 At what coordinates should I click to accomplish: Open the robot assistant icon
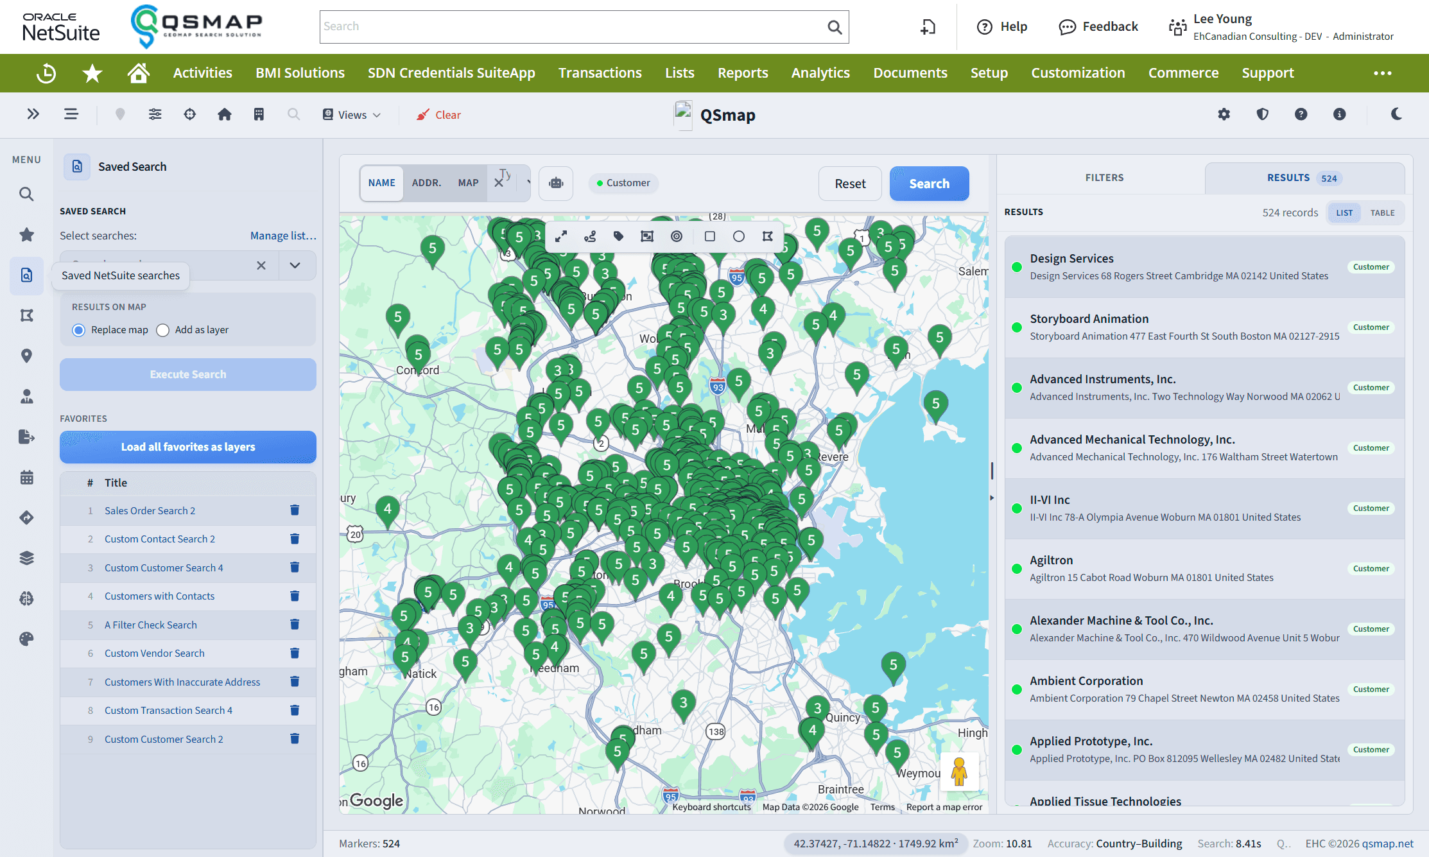[x=556, y=183]
